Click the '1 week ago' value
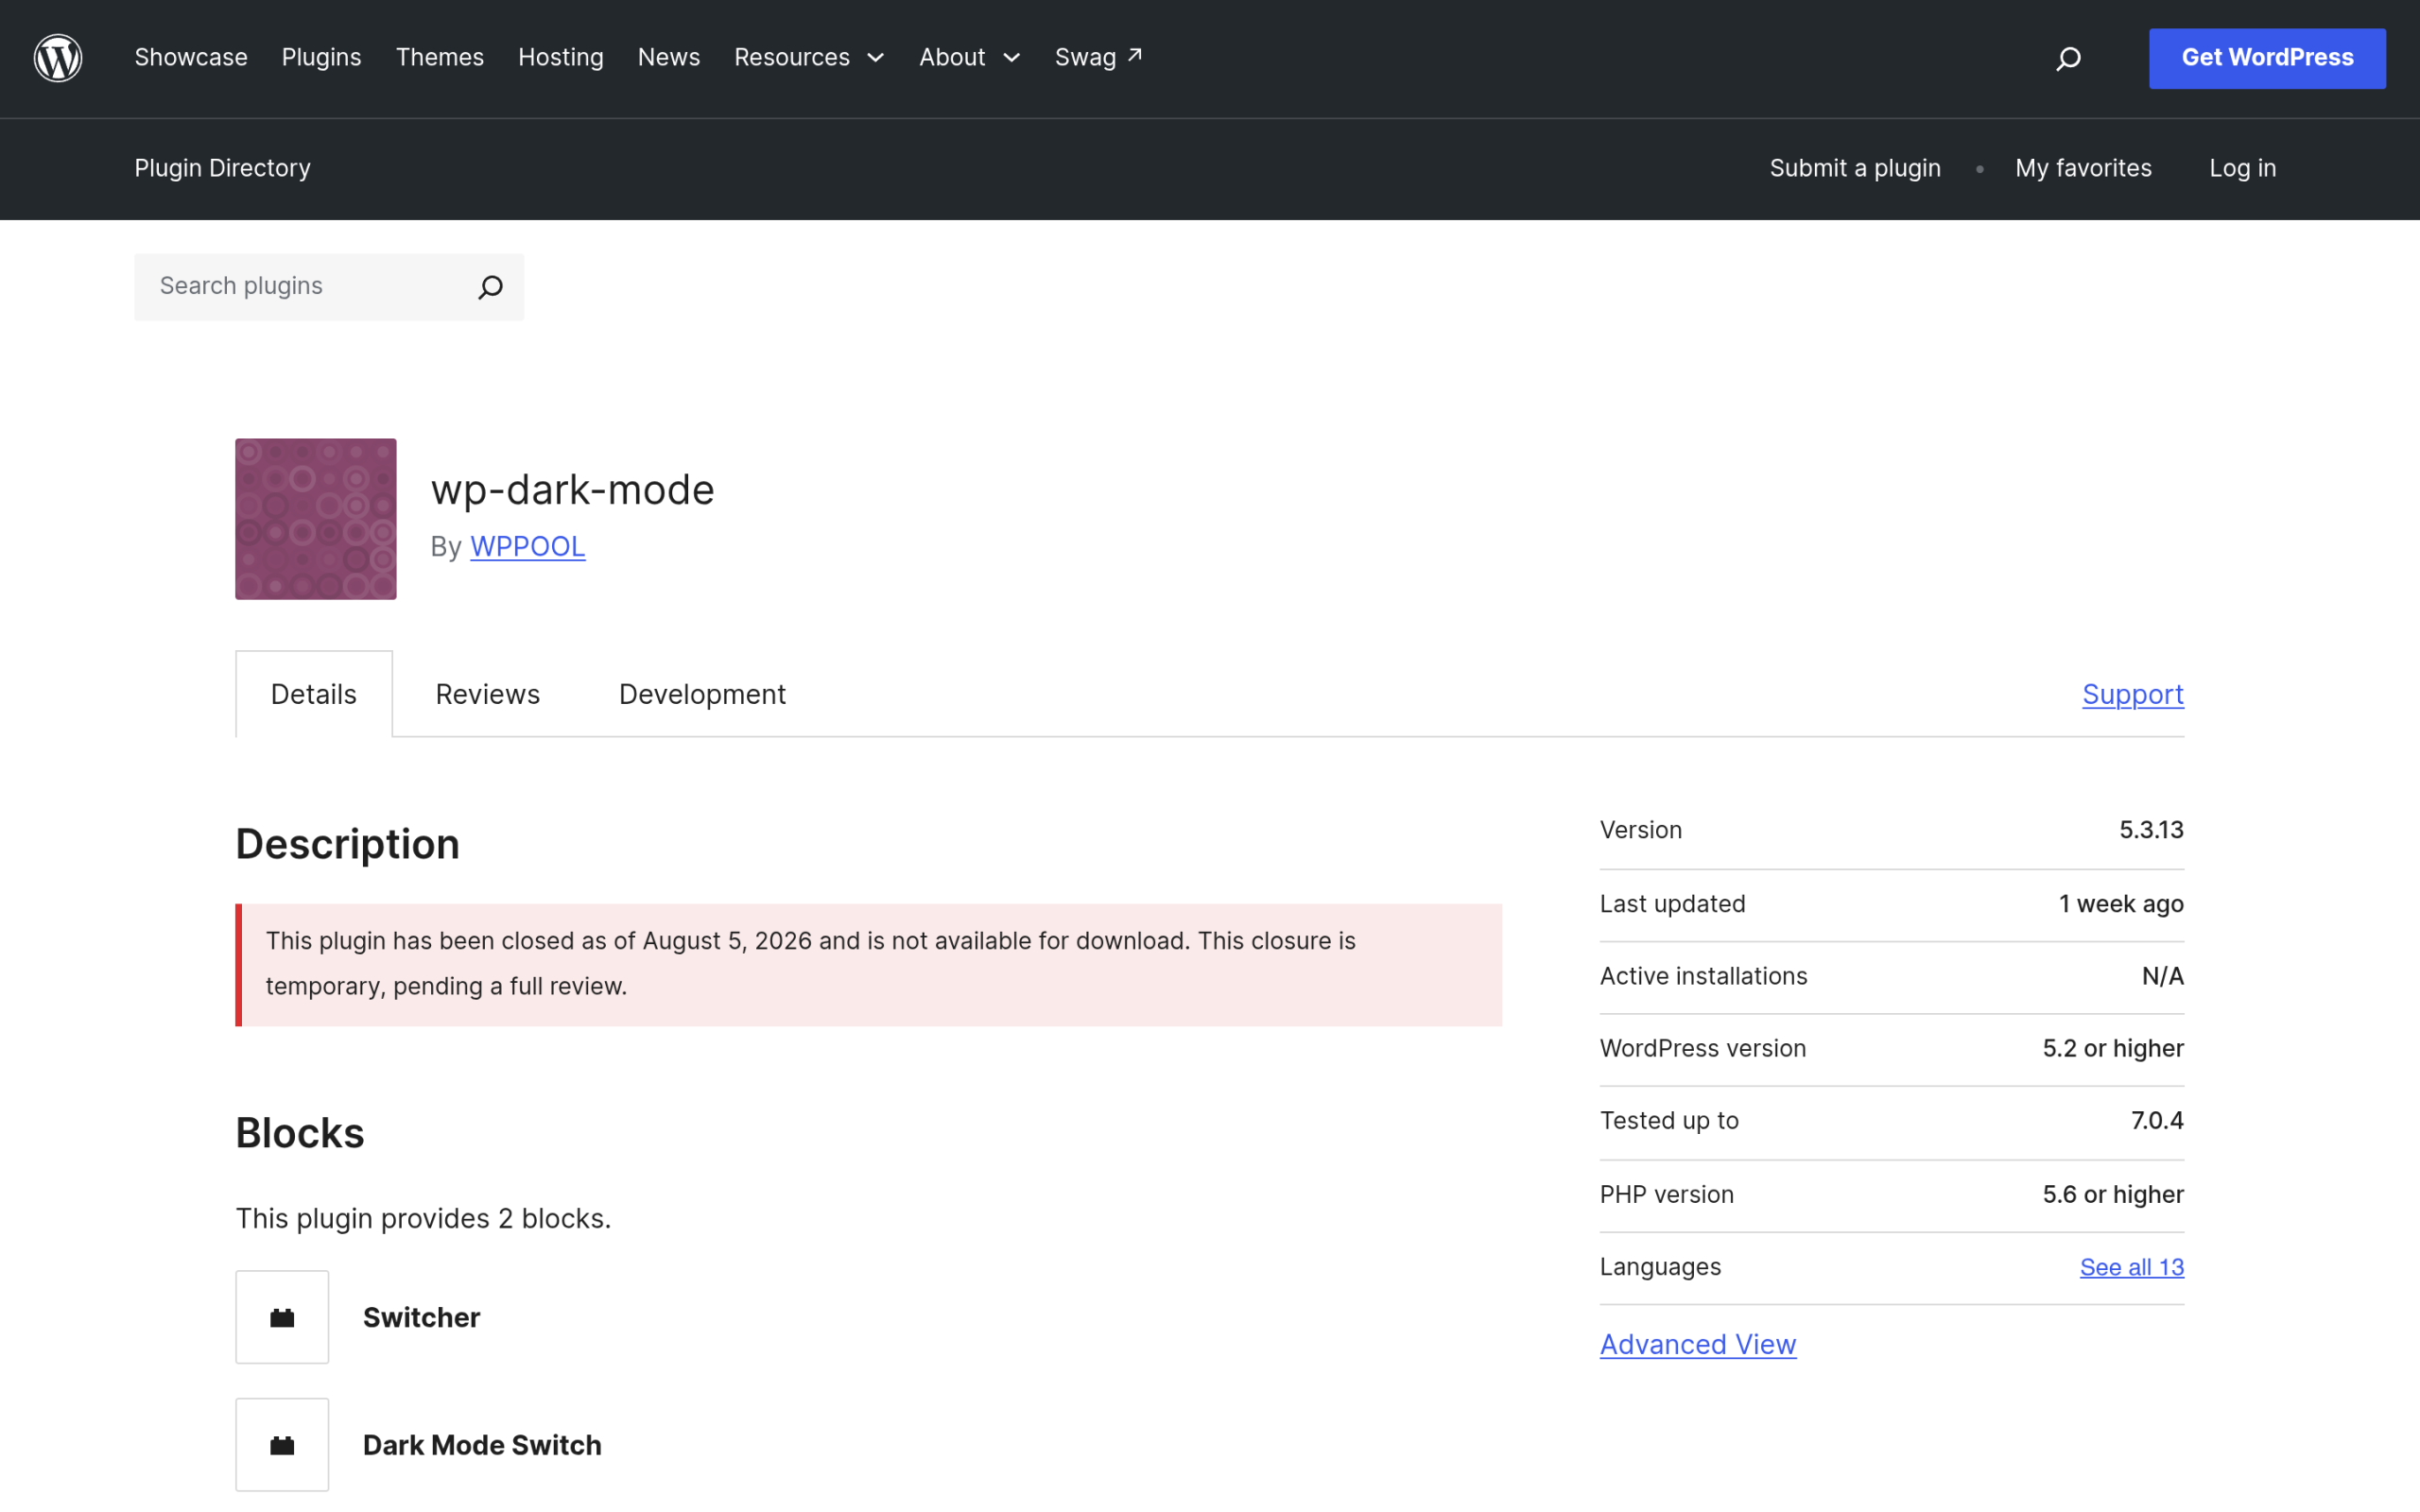Viewport: 2420px width, 1512px height. (x=2121, y=904)
